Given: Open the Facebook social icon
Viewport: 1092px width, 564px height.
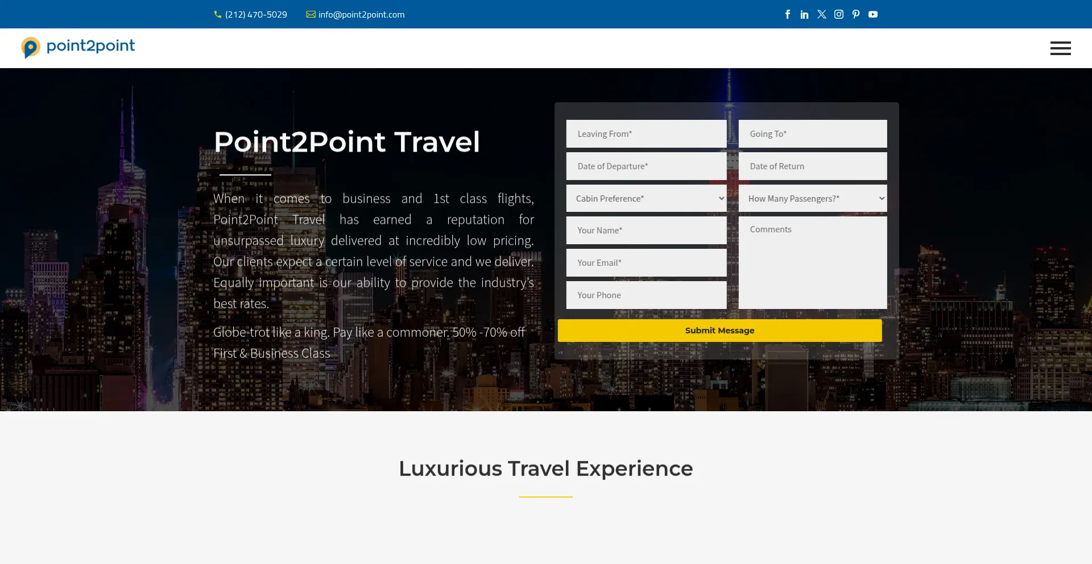Looking at the screenshot, I should coord(787,14).
